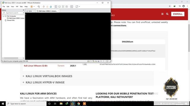Open the Windows Start menu

pyautogui.click(x=3, y=104)
